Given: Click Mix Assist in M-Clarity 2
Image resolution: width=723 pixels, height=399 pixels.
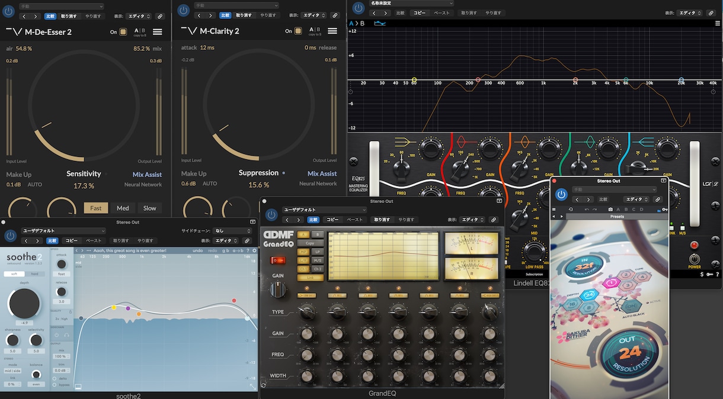Looking at the screenshot, I should click(322, 174).
